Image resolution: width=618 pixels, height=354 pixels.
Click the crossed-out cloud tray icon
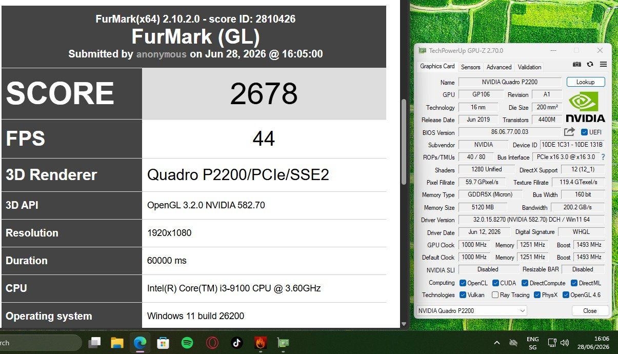tap(513, 342)
